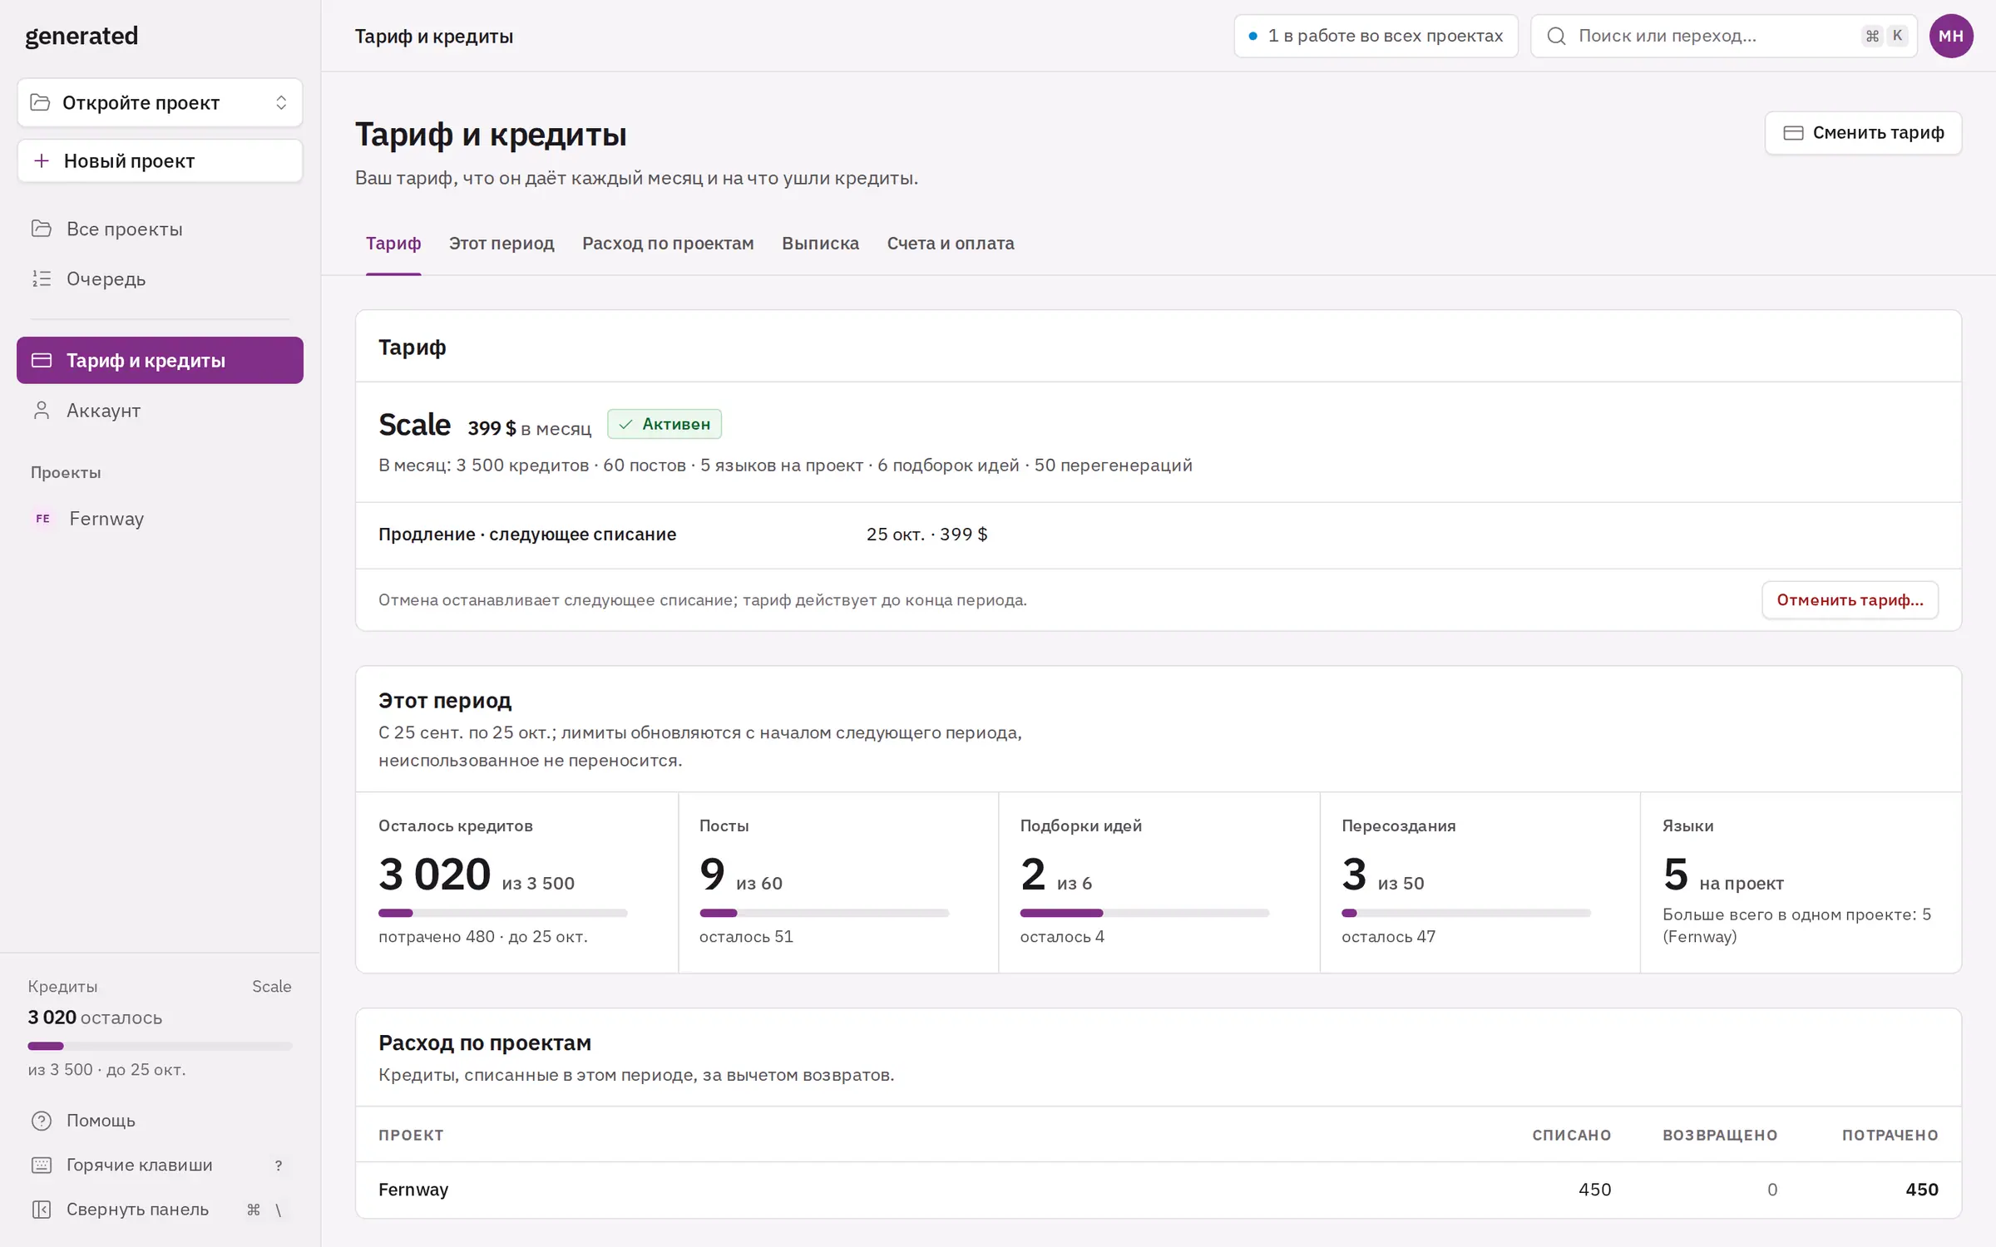
Task: Open Все проекты in the sidebar
Action: (x=160, y=229)
